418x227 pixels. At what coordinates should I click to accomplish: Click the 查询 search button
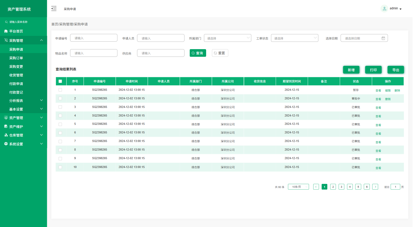coord(198,53)
